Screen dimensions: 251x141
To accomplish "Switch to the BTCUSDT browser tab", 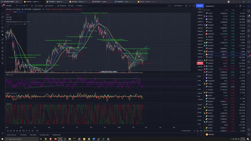I will pos(55,2).
